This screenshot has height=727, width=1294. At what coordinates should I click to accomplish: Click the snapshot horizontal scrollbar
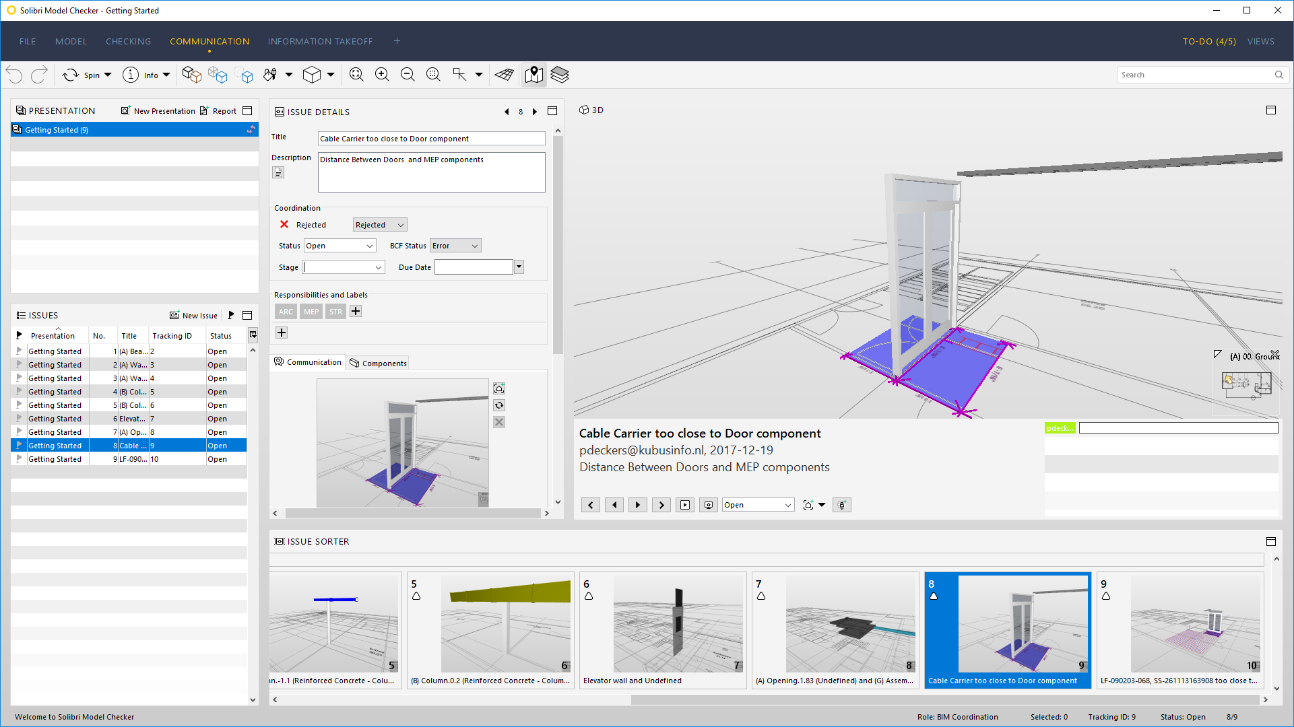tap(413, 513)
